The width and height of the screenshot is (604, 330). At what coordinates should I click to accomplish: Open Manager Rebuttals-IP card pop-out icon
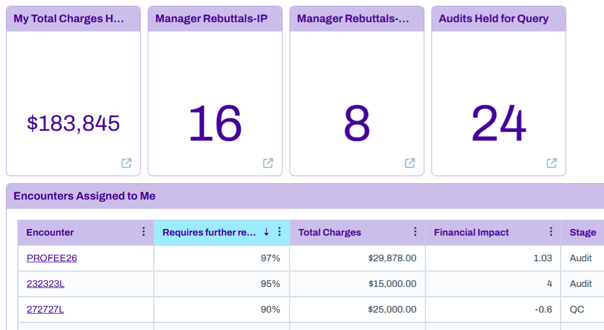tap(268, 163)
